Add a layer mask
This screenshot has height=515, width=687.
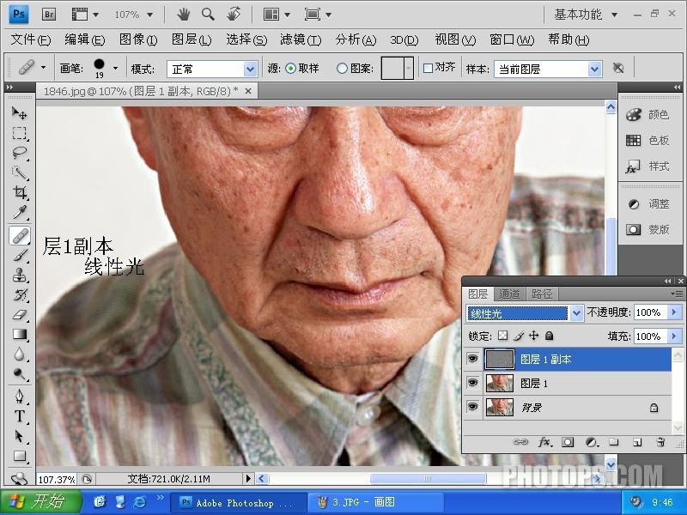tap(568, 442)
